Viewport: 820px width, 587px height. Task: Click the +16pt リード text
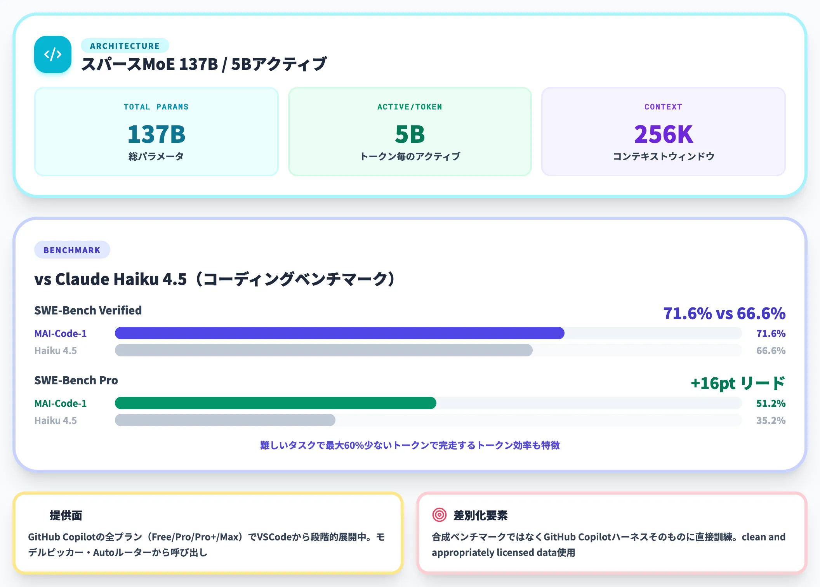[x=738, y=383]
